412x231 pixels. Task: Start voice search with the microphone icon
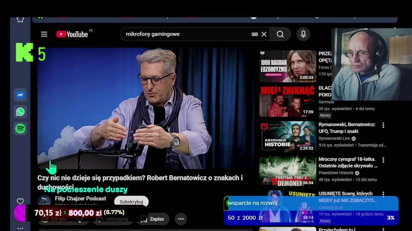[303, 34]
